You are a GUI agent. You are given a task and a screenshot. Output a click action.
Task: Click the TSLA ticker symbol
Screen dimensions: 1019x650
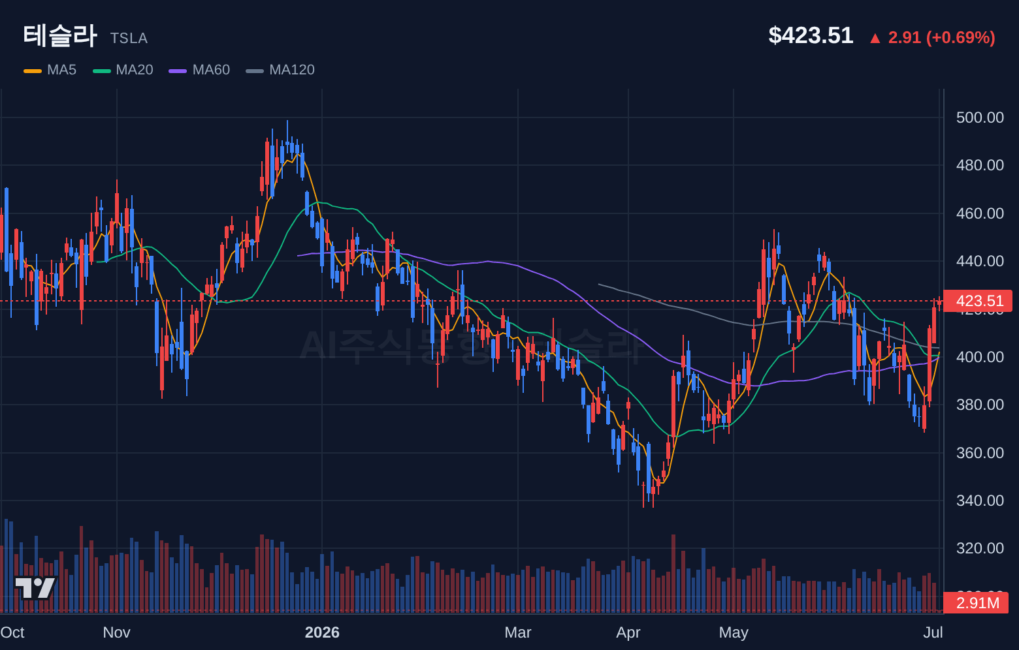(x=129, y=39)
